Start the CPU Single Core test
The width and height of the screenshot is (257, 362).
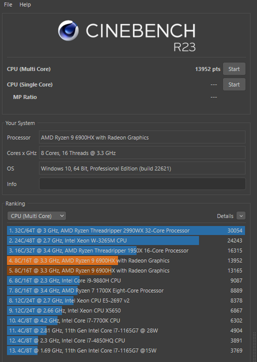pyautogui.click(x=234, y=84)
